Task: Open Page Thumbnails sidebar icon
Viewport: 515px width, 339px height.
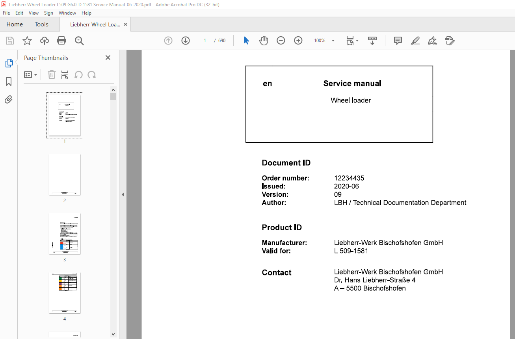Action: [9, 63]
